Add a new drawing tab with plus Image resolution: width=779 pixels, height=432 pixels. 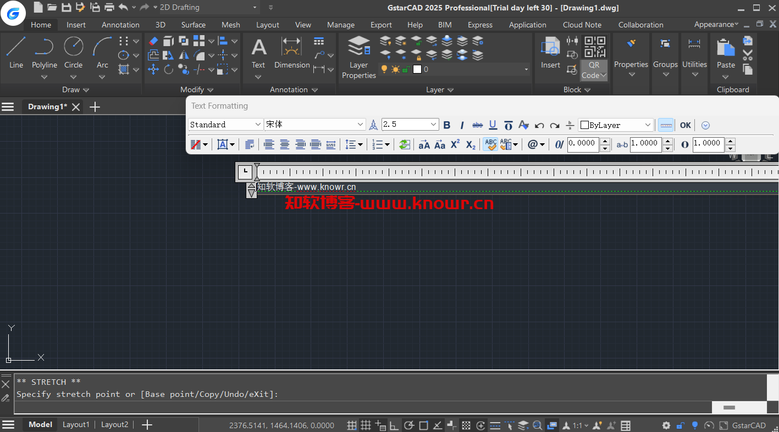(x=95, y=106)
